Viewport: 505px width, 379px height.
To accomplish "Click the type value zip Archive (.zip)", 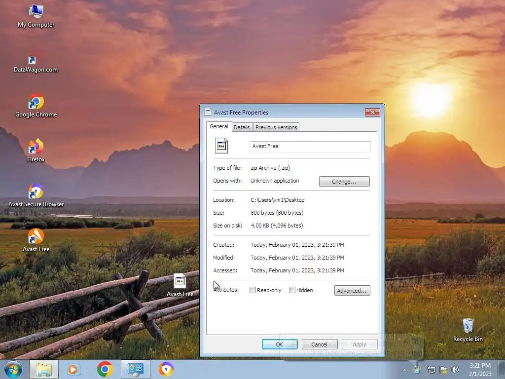I will point(270,168).
